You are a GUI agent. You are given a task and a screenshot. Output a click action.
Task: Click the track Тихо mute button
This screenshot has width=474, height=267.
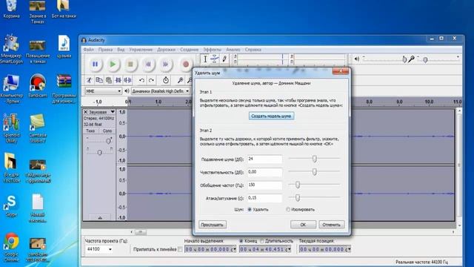[x=90, y=131]
